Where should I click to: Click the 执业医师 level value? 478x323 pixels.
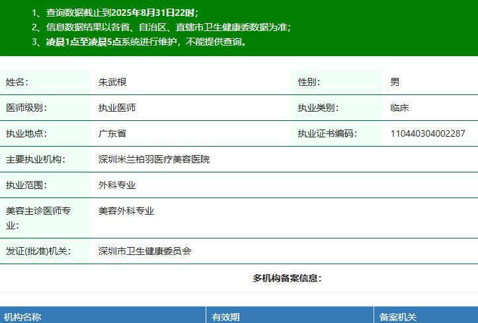click(117, 108)
